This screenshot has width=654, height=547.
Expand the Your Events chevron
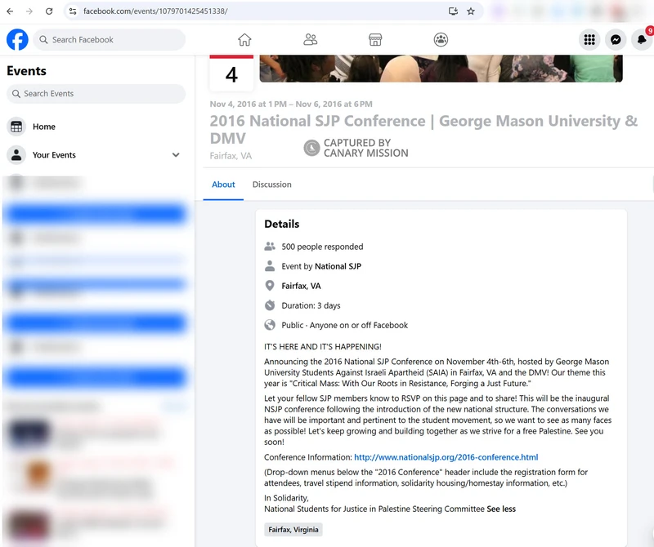pos(176,155)
